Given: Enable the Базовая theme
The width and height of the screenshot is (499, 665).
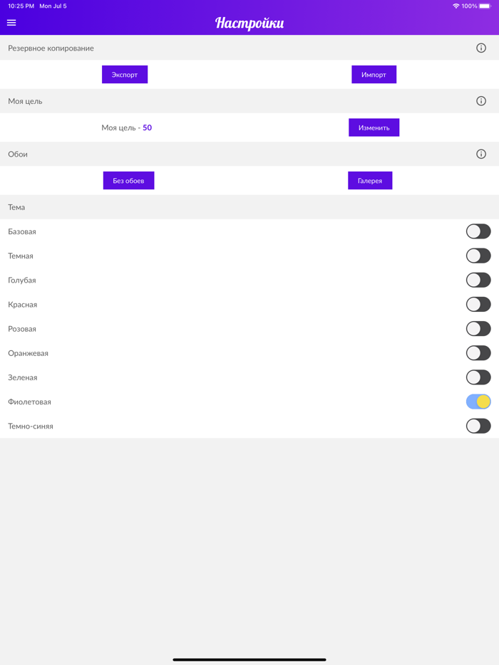Looking at the screenshot, I should [x=478, y=231].
